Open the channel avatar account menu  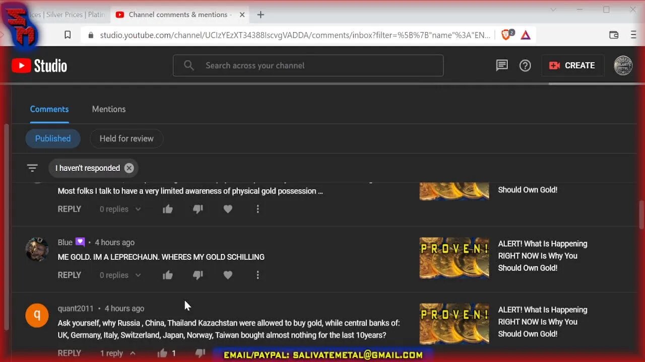tap(623, 65)
